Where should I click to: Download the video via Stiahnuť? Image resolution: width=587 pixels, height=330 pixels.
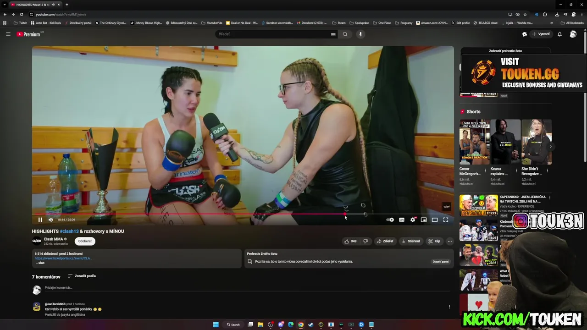411,241
